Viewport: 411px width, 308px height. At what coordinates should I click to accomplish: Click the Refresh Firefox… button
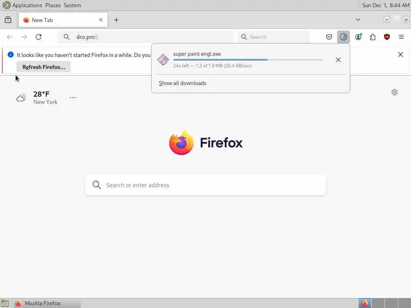click(x=43, y=67)
